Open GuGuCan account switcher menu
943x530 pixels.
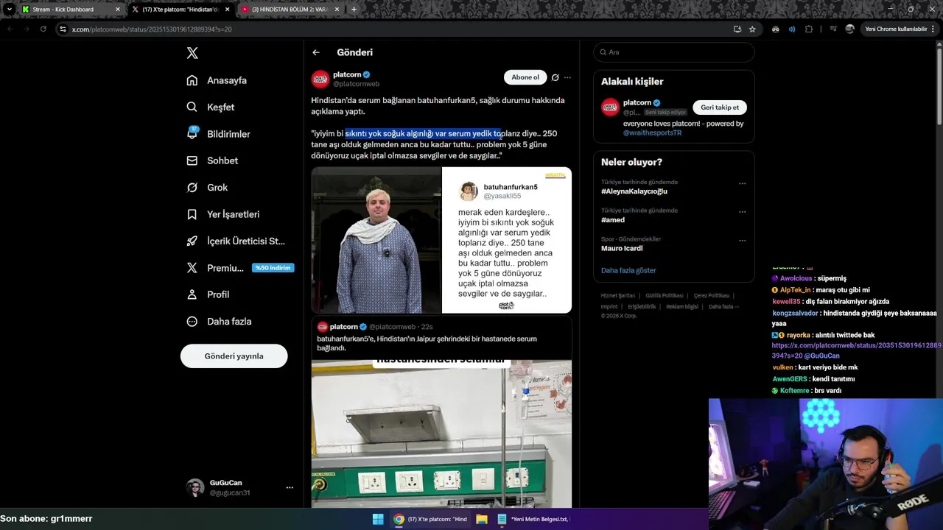pyautogui.click(x=290, y=487)
